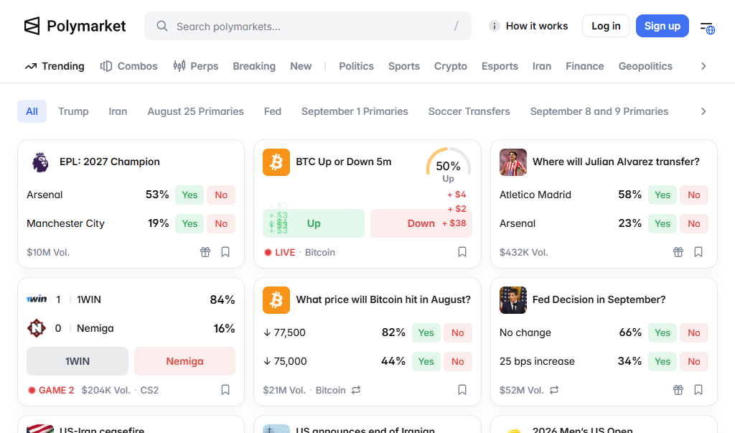
Task: Select the All topic filter
Action: coord(32,111)
